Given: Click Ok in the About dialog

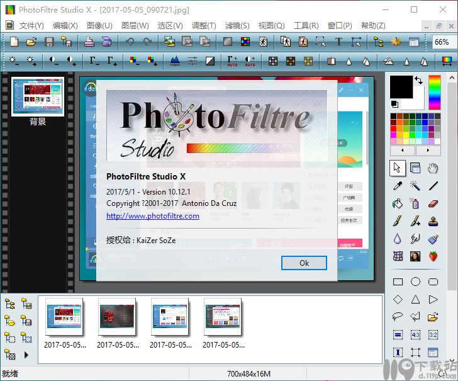Looking at the screenshot, I should [304, 263].
